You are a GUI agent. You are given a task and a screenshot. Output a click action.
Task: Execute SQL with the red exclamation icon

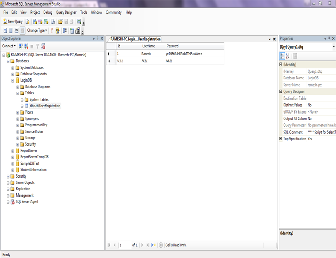coord(52,30)
